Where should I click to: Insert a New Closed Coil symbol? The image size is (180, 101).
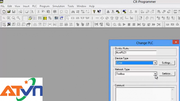(107, 18)
